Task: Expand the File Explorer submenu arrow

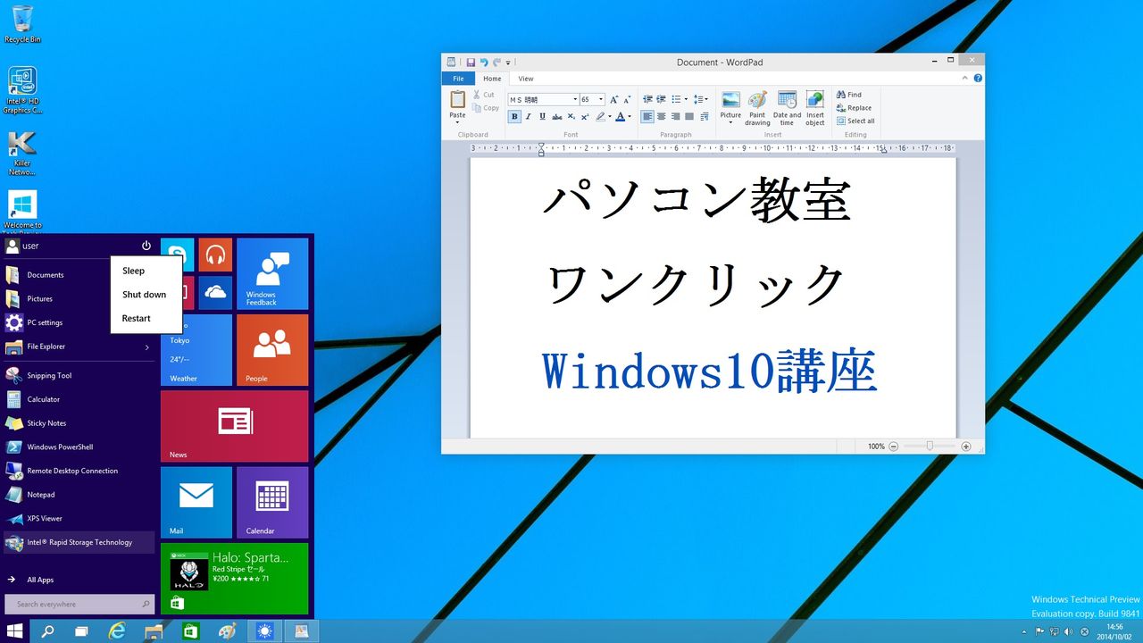Action: [147, 347]
